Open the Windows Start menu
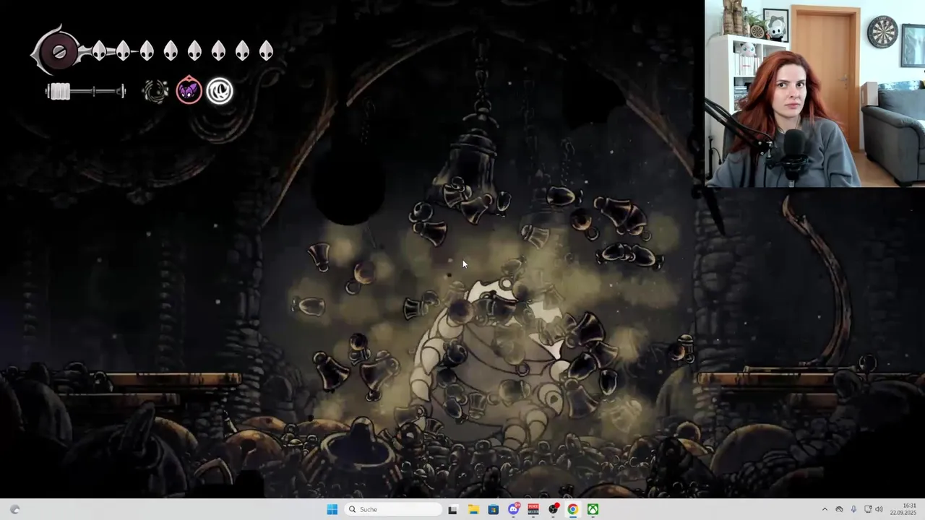Image resolution: width=925 pixels, height=520 pixels. click(332, 509)
